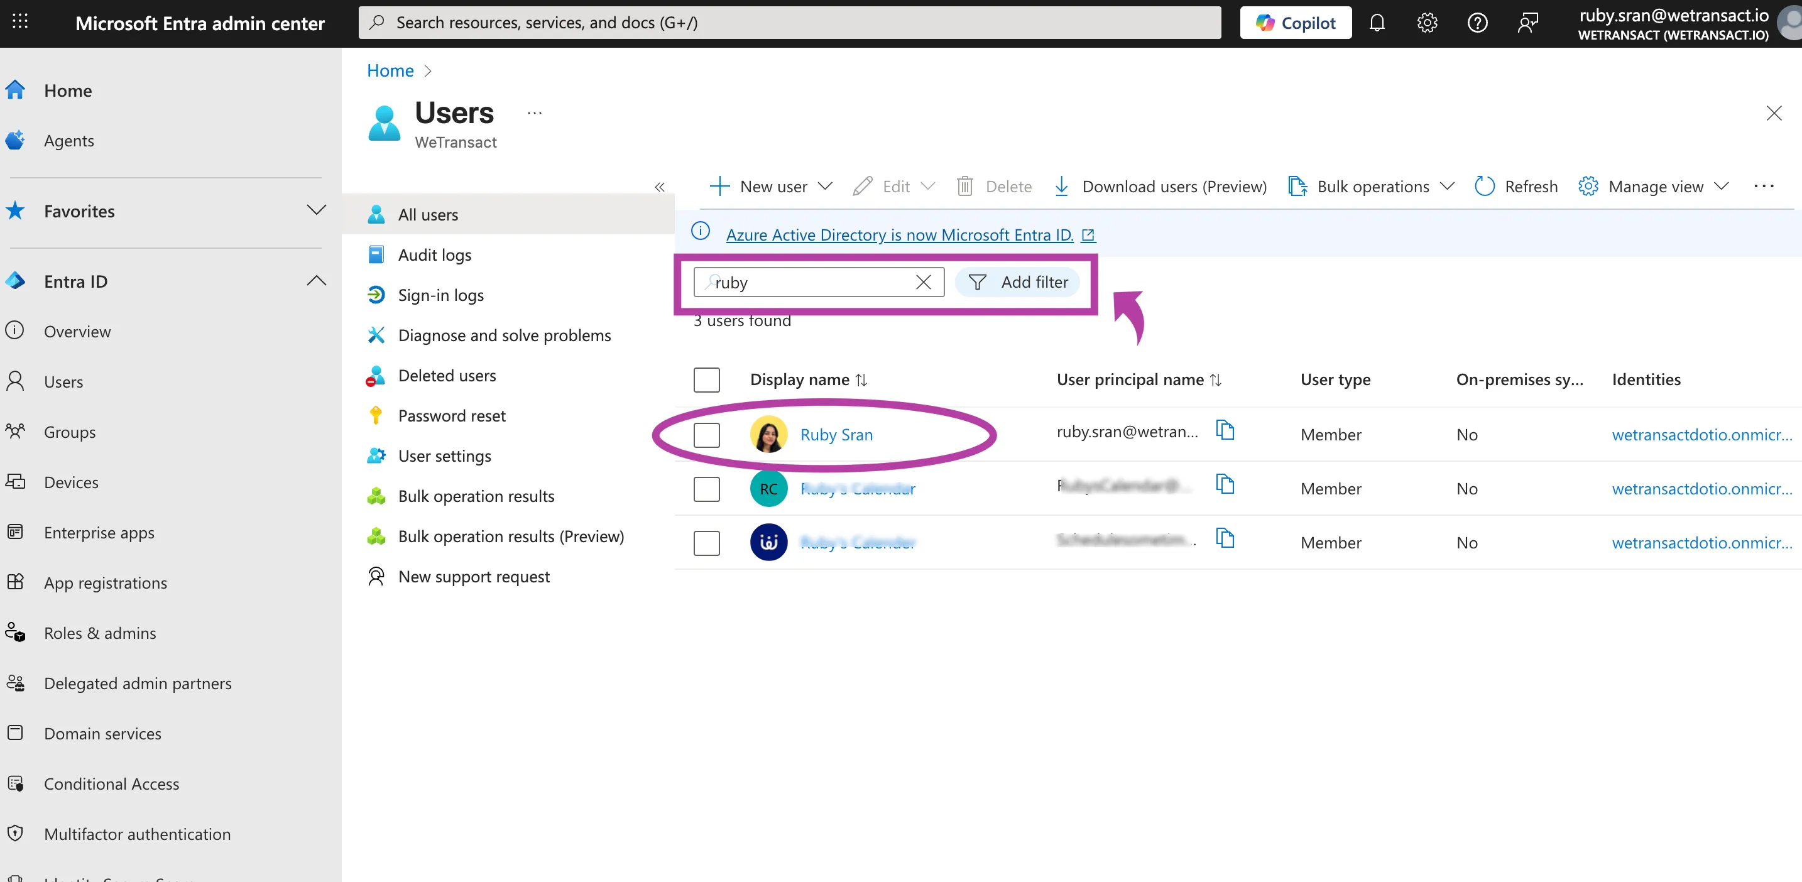The height and width of the screenshot is (882, 1802).
Task: Check the RC avatar row checkbox
Action: pos(706,489)
